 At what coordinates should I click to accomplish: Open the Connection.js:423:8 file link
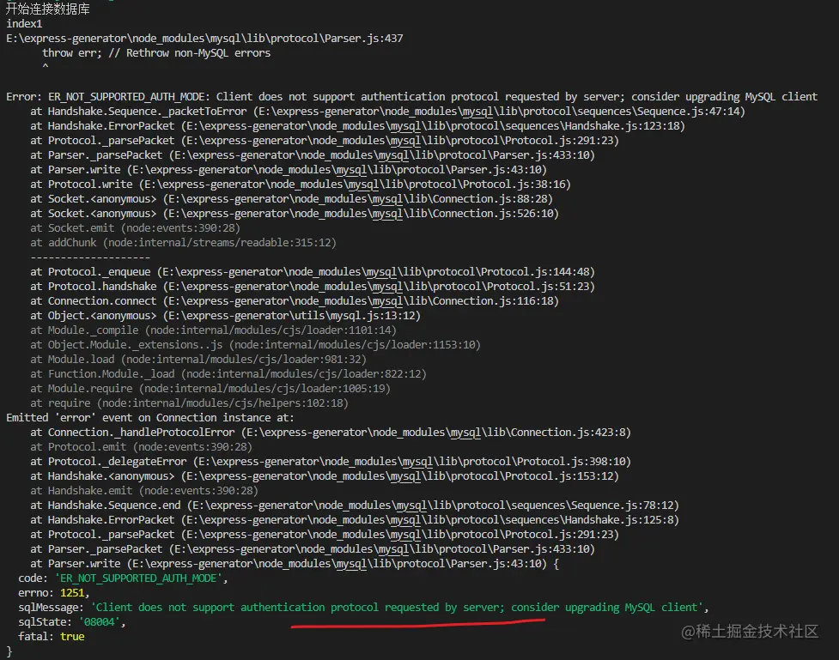click(x=435, y=433)
